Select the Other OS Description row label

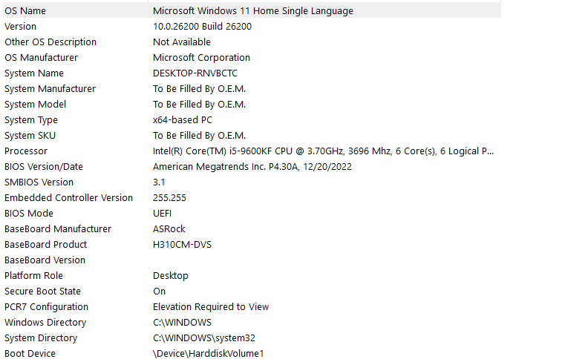[x=50, y=42]
